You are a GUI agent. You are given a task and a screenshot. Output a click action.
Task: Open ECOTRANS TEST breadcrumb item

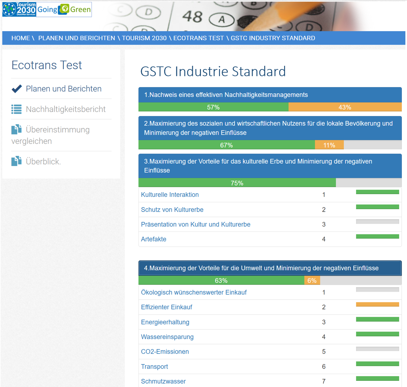198,38
